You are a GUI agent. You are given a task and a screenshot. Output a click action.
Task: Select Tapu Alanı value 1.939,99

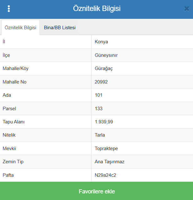[104, 122]
